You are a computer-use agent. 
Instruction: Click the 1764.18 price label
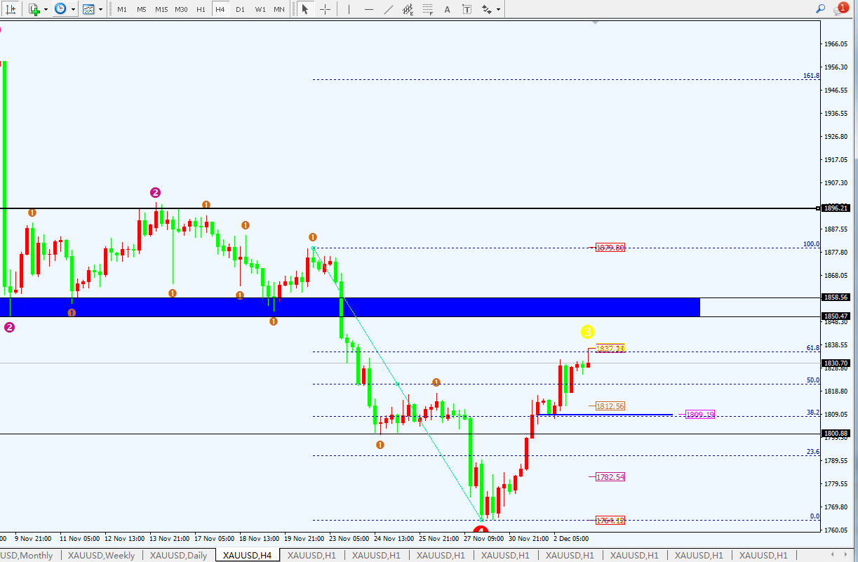click(610, 521)
